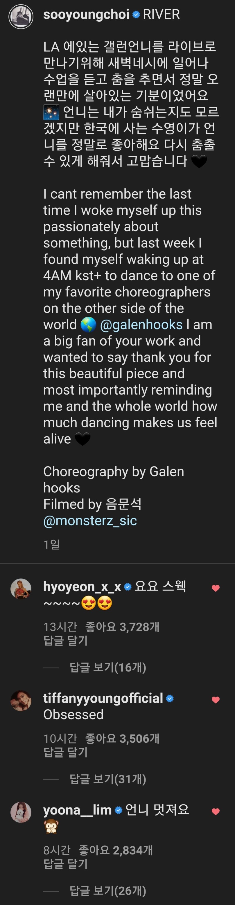Reply to tiffanyyoungofficial's Obsessed comment
This screenshot has height=905, width=235.
coord(65,752)
